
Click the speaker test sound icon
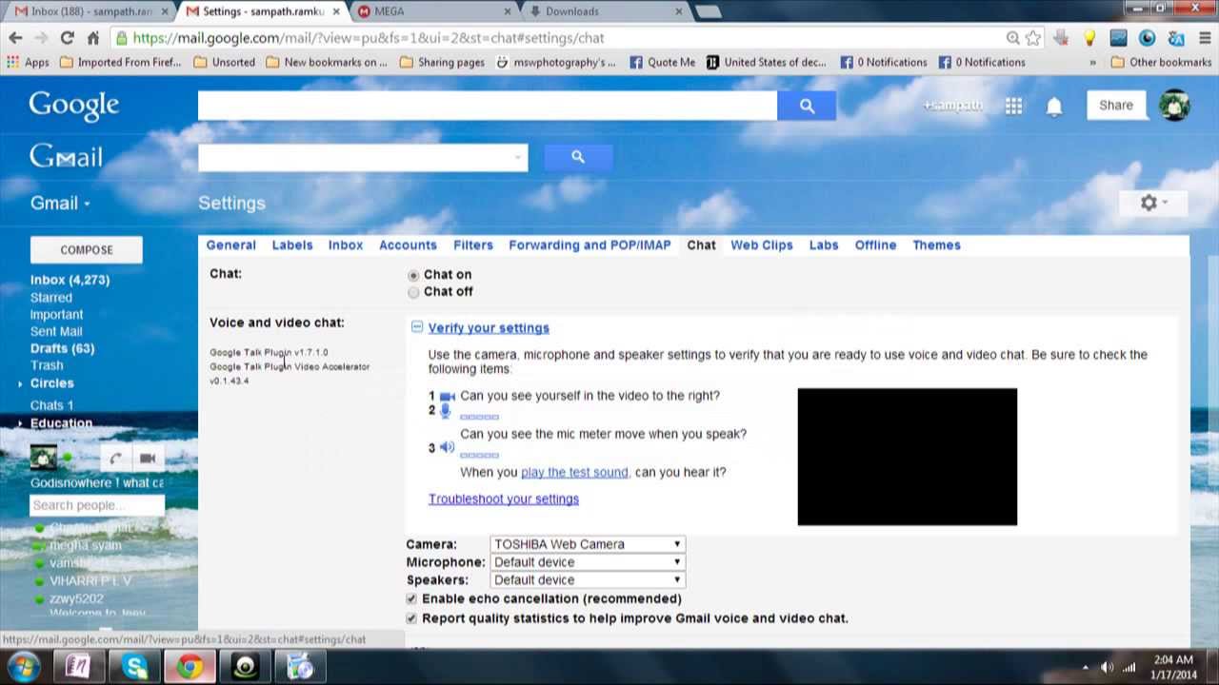point(447,447)
